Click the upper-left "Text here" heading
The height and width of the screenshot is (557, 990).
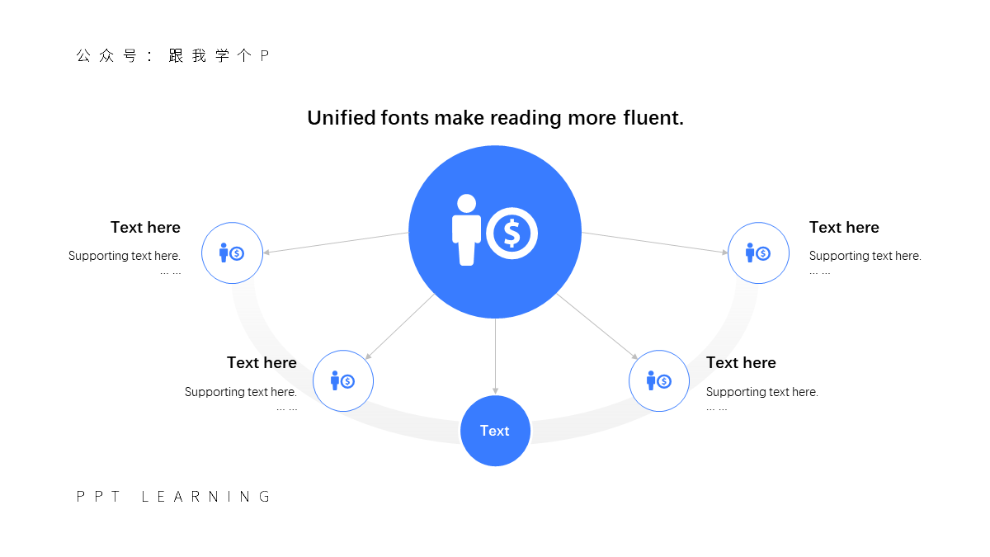(145, 227)
